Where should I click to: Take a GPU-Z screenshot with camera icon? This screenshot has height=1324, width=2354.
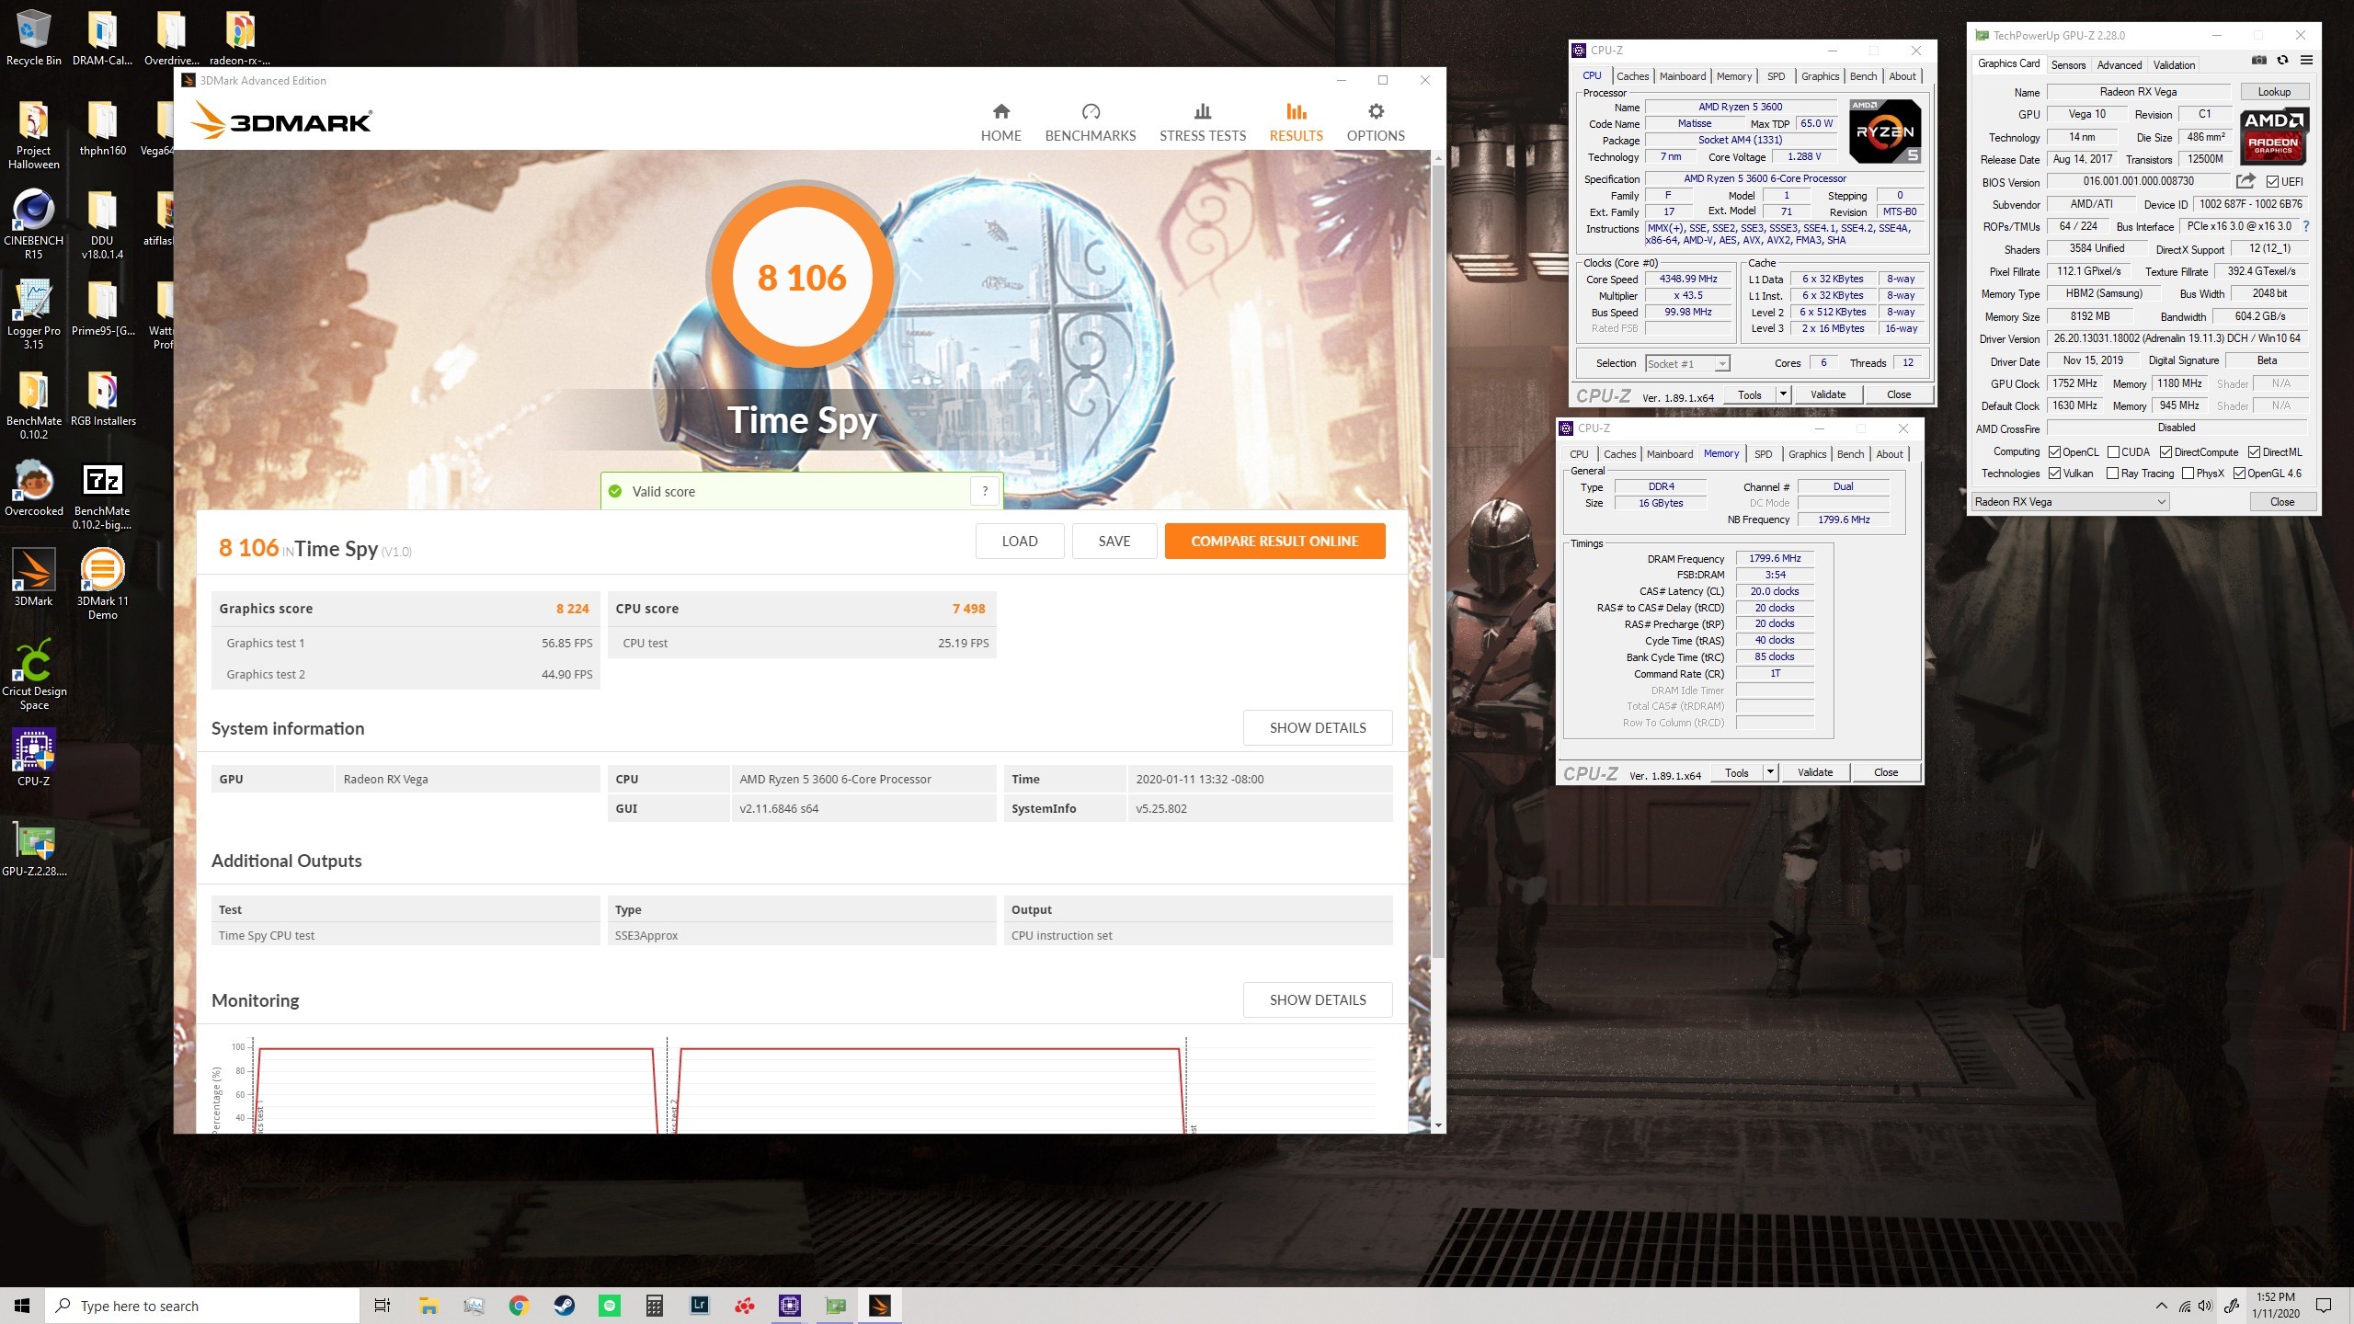point(2258,61)
